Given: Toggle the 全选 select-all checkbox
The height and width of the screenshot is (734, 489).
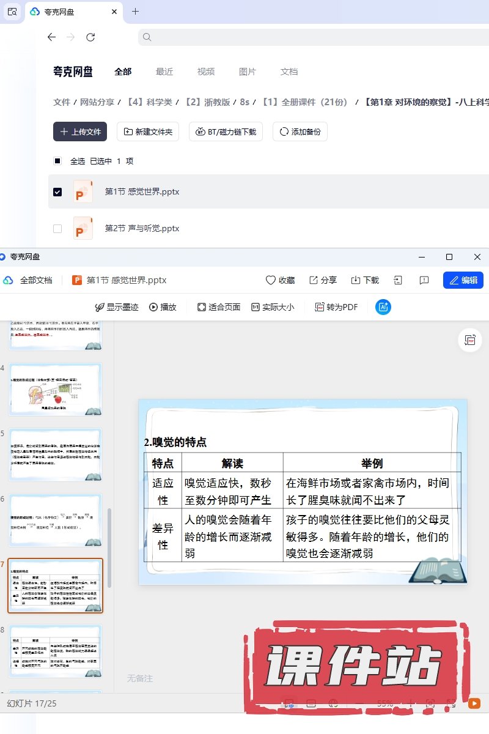Looking at the screenshot, I should 57,161.
